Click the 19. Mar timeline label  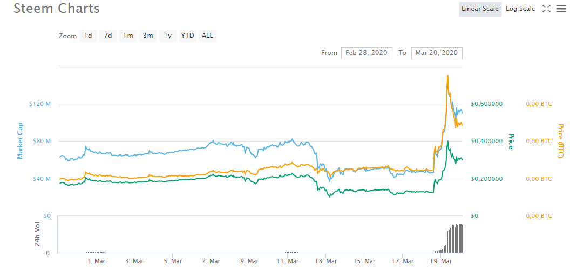pos(440,261)
